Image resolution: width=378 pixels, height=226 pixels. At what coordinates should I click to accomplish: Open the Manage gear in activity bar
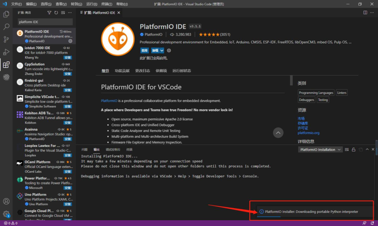pyautogui.click(x=6, y=214)
